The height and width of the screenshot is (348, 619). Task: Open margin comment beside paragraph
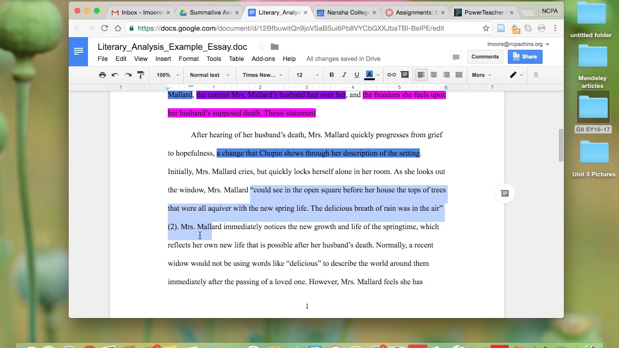pyautogui.click(x=505, y=193)
